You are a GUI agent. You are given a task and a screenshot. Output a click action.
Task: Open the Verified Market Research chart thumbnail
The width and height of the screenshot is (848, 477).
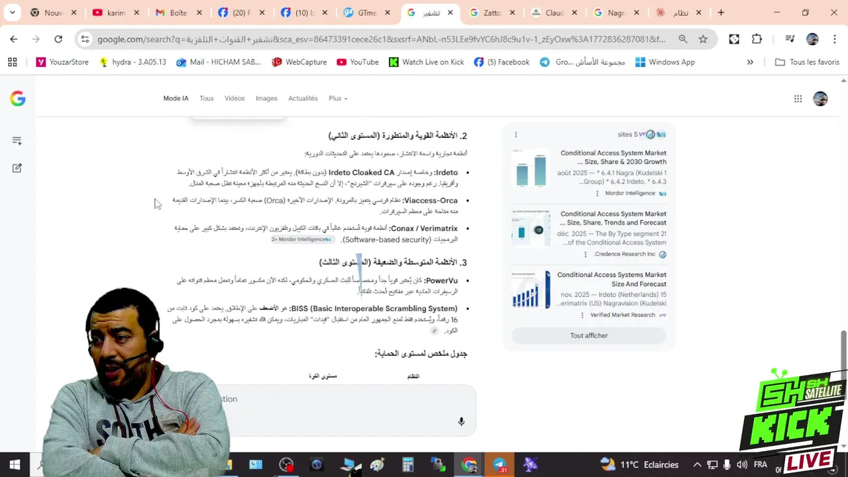(531, 290)
